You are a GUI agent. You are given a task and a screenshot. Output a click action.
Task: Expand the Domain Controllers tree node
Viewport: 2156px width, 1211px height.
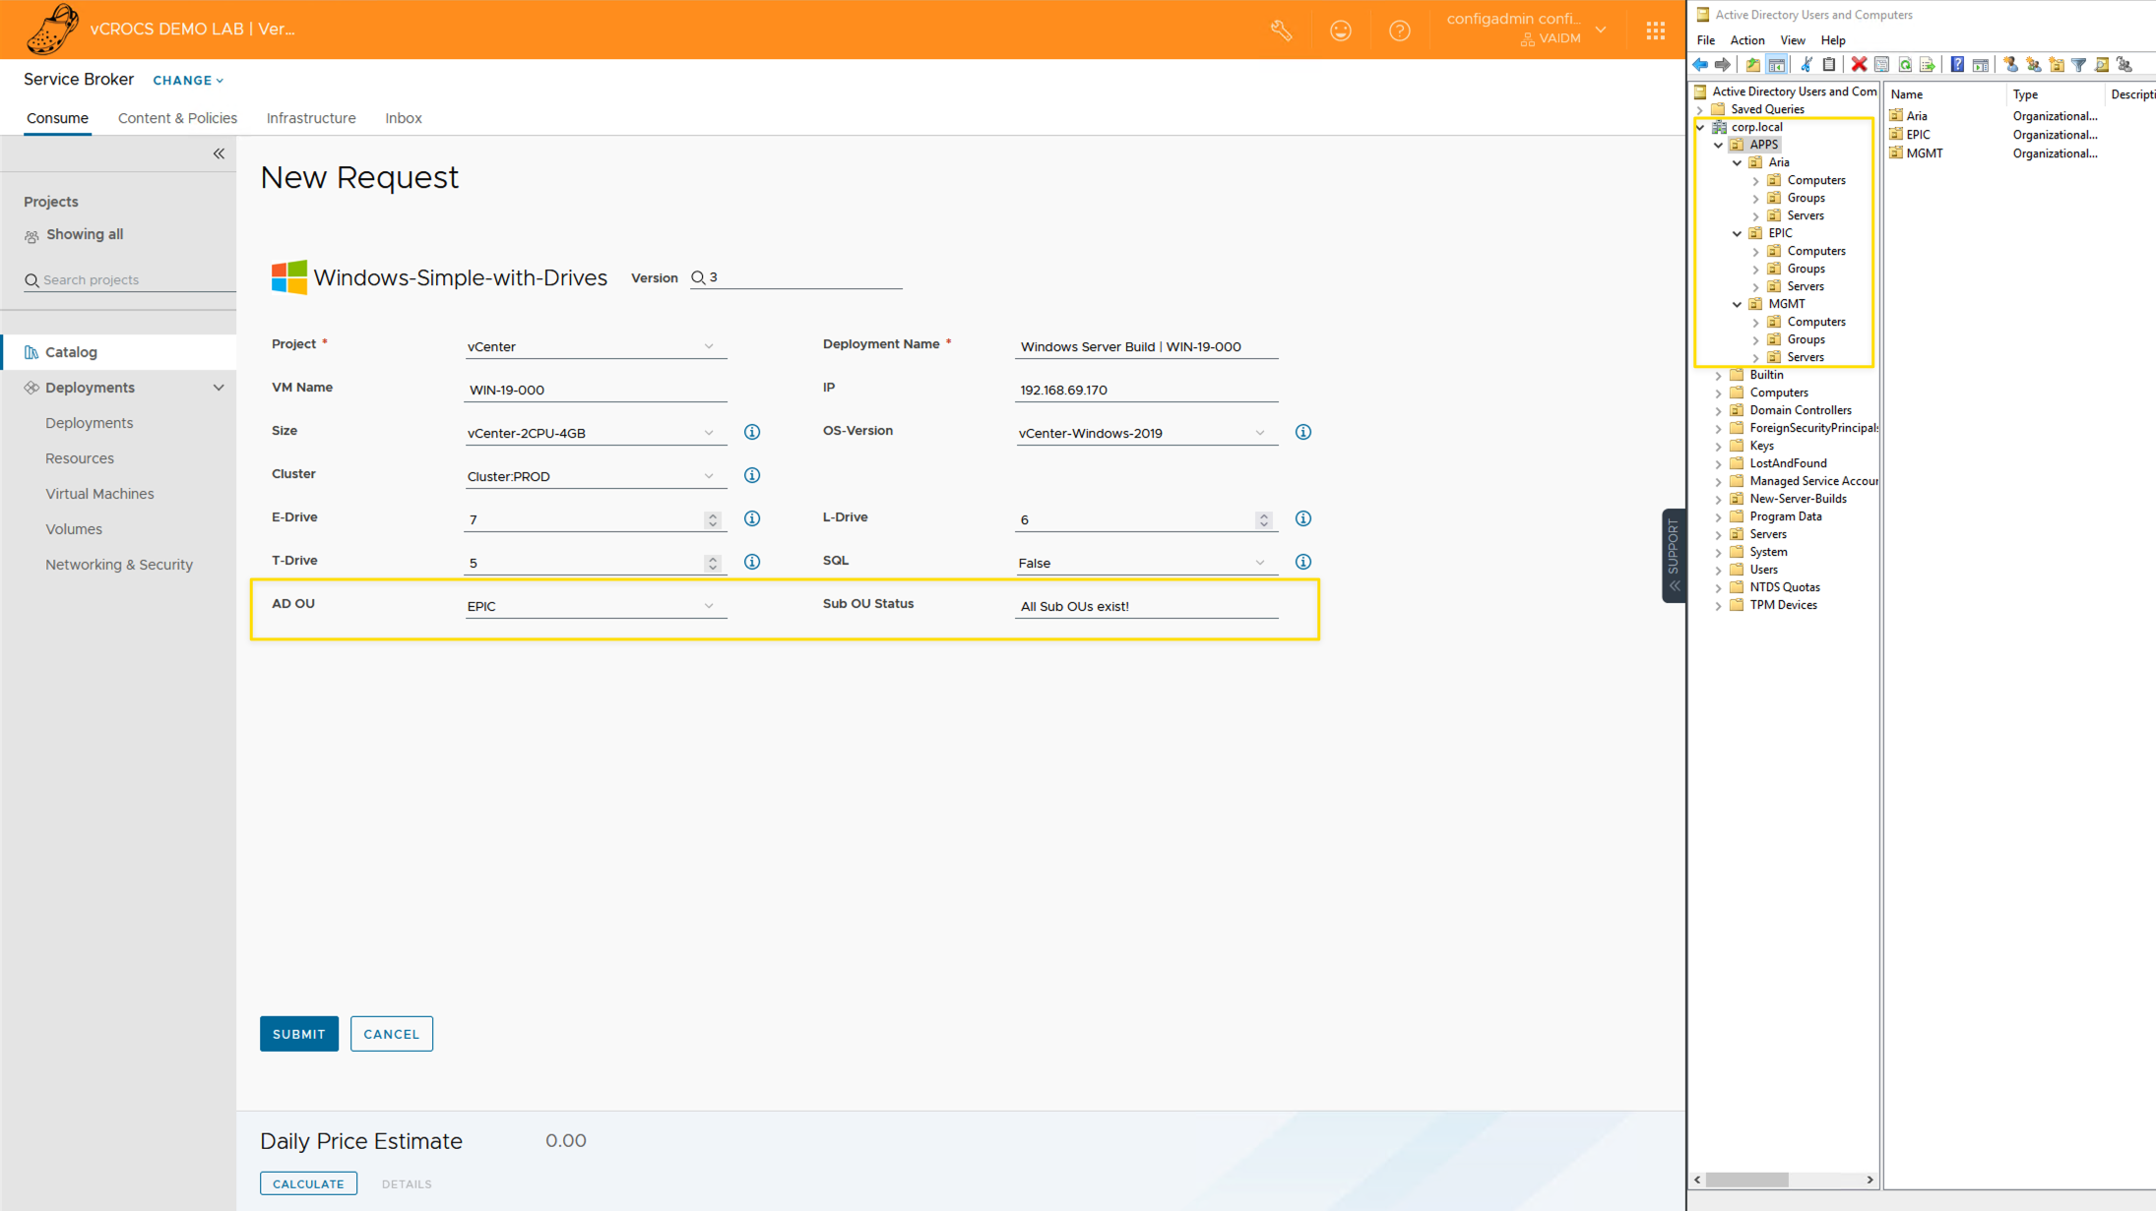pyautogui.click(x=1719, y=410)
